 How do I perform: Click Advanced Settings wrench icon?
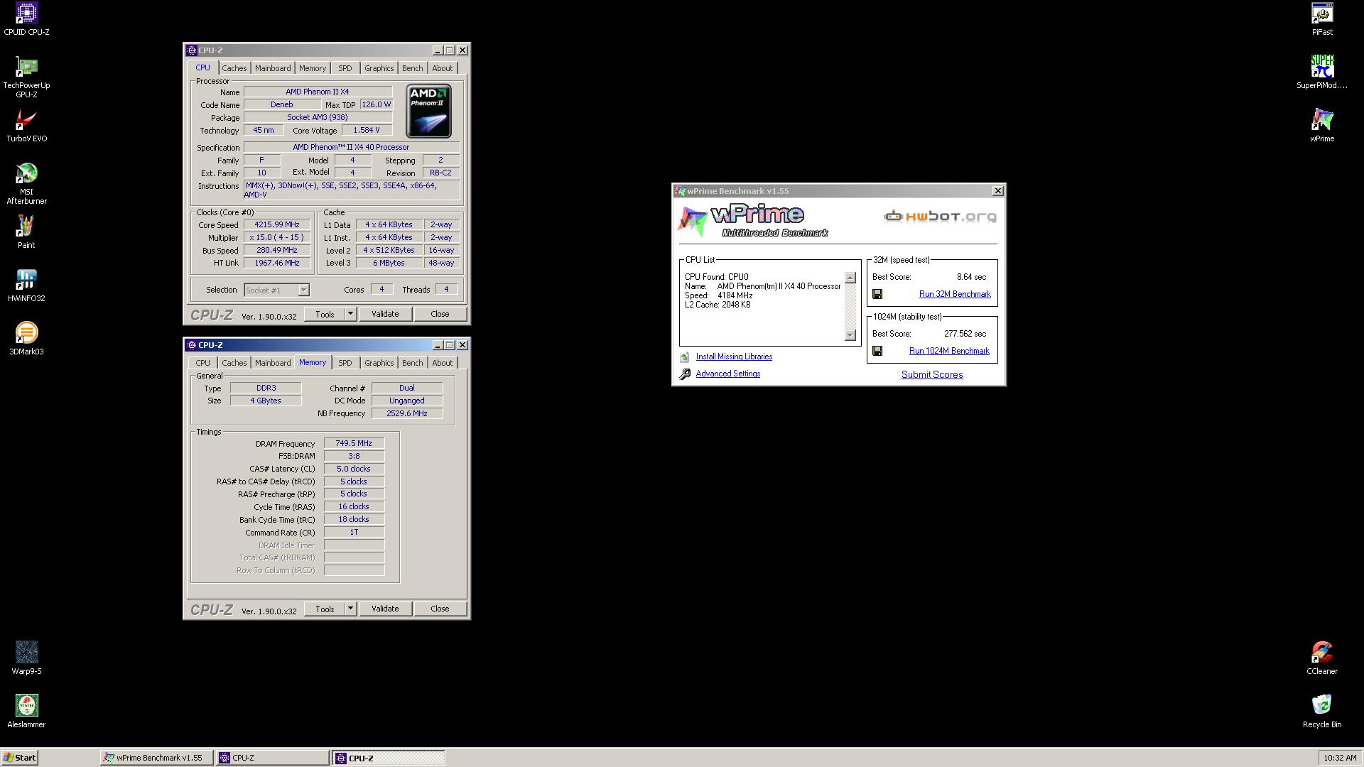685,374
